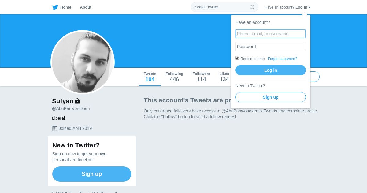Click into the Password field
This screenshot has height=193, width=367.
point(271,47)
